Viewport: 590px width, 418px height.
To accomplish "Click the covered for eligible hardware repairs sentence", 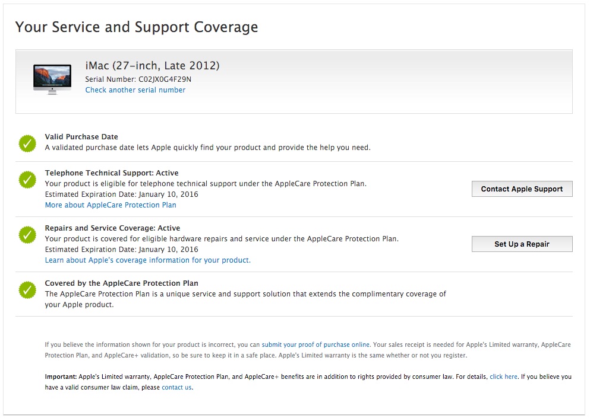I will tap(222, 239).
